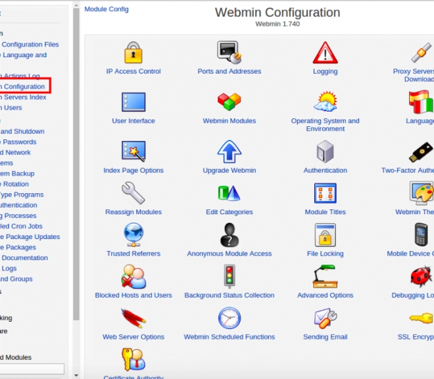Click the Webmin Scheduled Functions clock icon

click(x=229, y=318)
